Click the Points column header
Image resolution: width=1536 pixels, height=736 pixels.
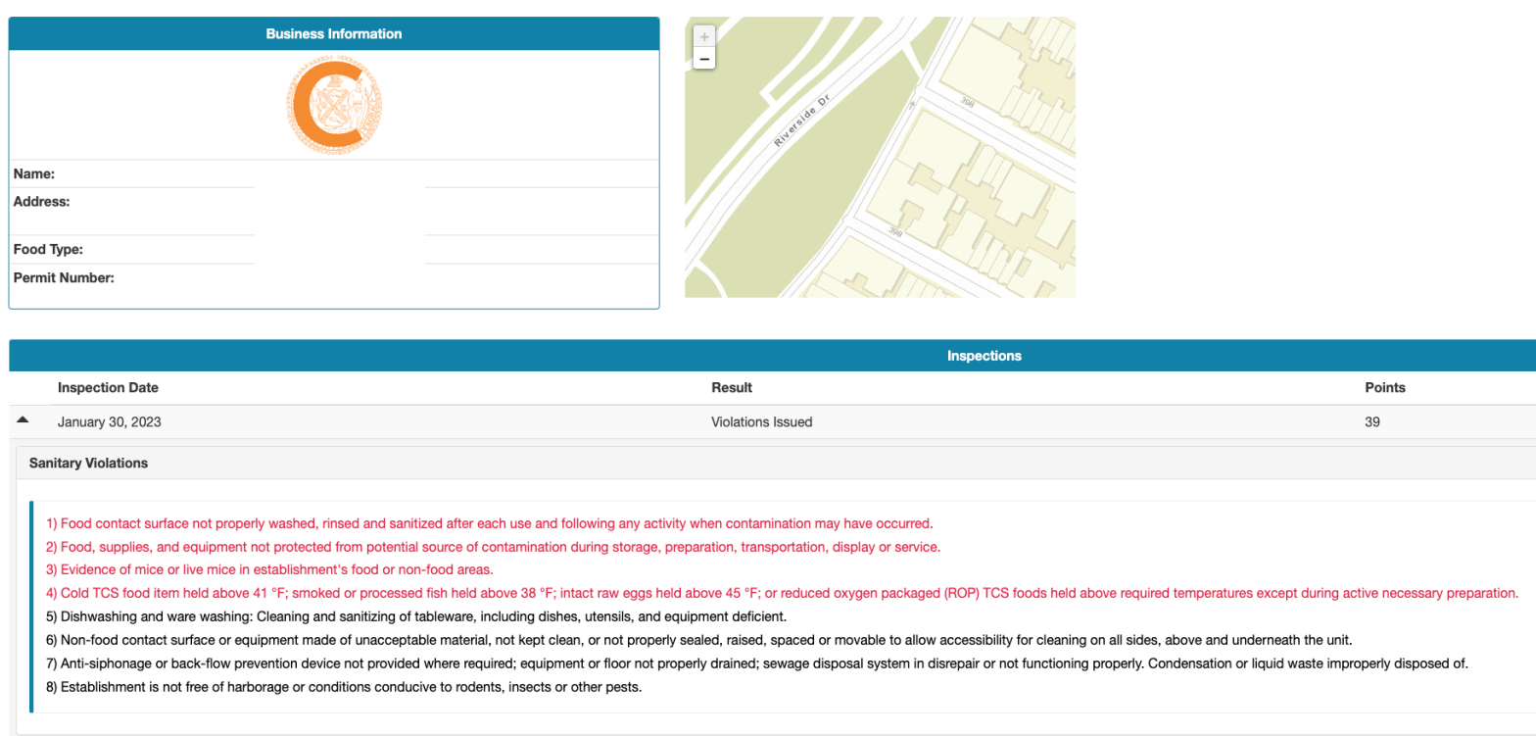coord(1384,388)
